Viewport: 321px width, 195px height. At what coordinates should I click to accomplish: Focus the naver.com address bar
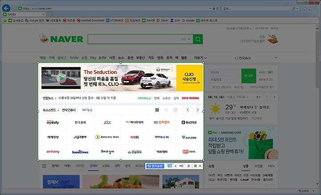click(x=114, y=8)
